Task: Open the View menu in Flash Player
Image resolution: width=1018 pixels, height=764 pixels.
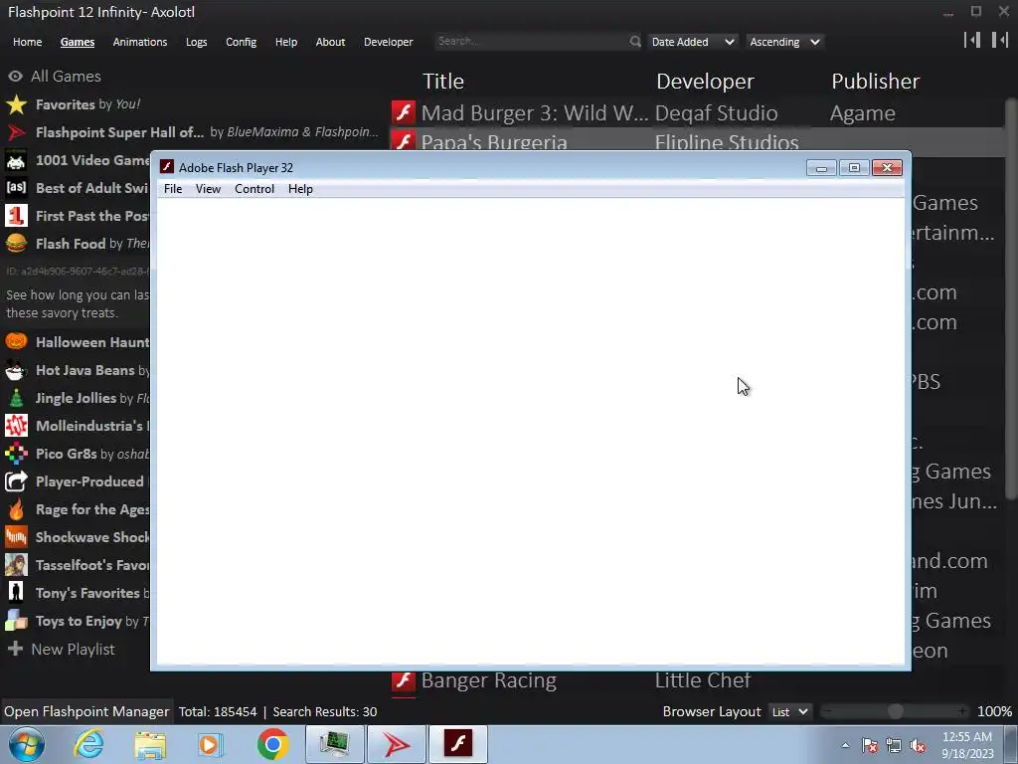Action: (209, 189)
